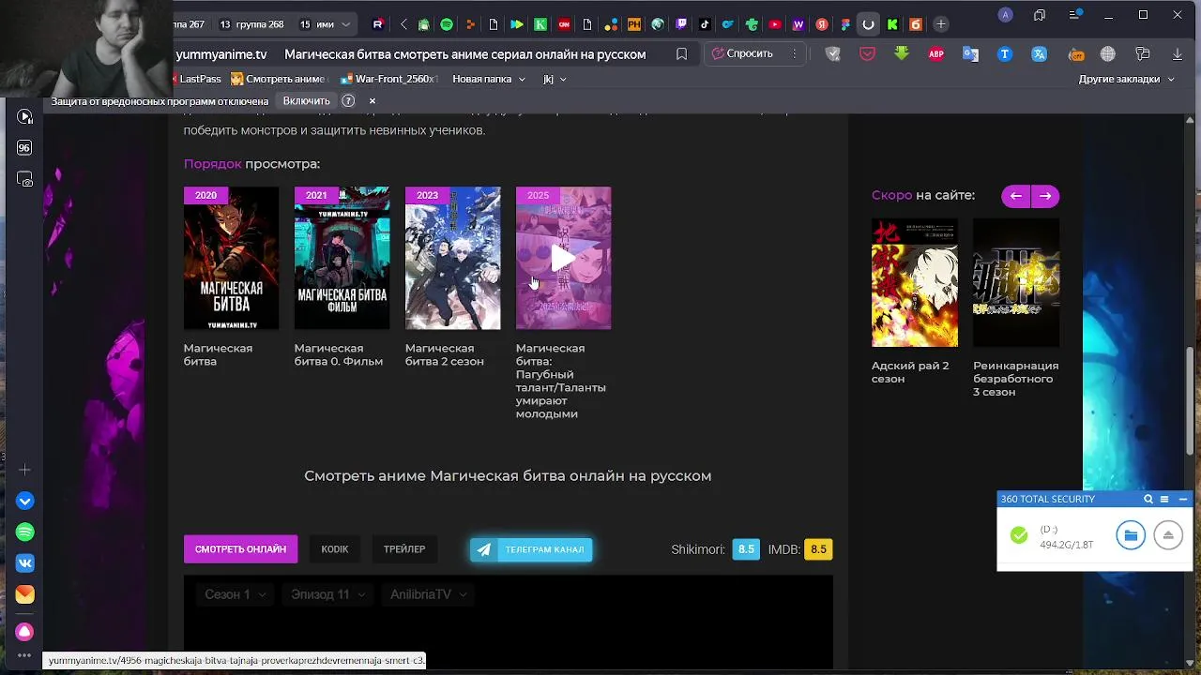Open the 2020 'Магическая битва' poster
The width and height of the screenshot is (1201, 675).
[231, 258]
